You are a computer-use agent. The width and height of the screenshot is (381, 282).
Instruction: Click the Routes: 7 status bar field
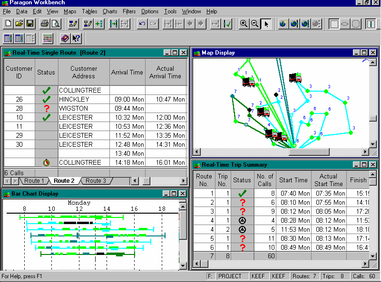tap(304, 276)
